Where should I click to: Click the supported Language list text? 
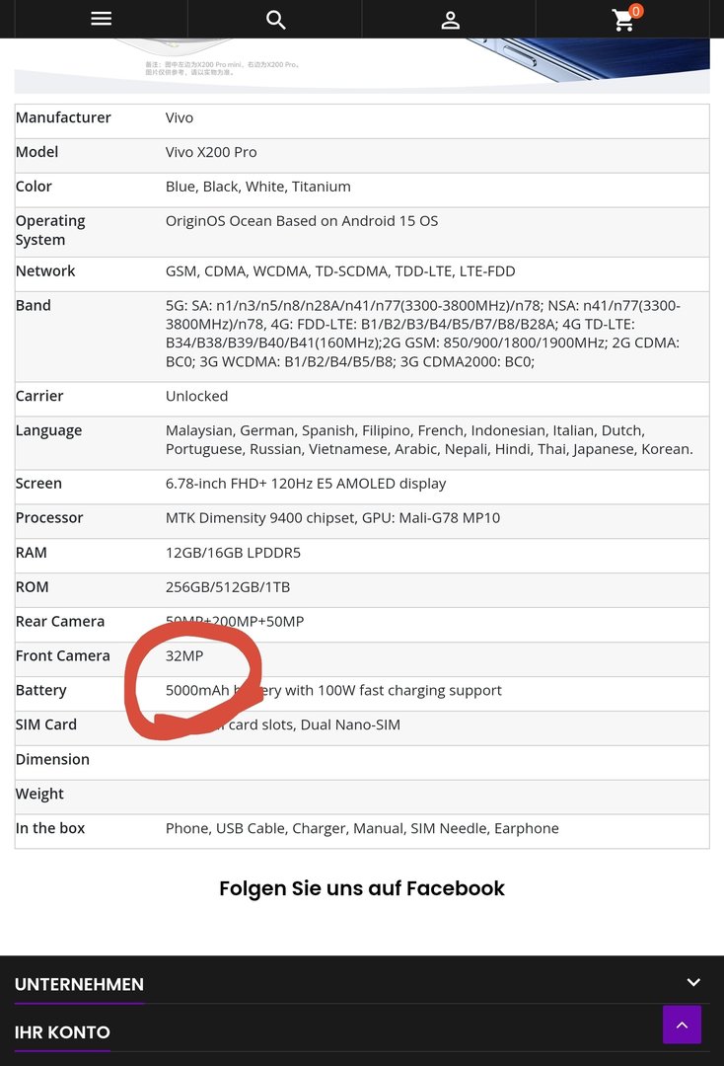pos(429,439)
